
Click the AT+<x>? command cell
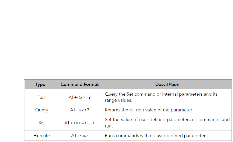(79, 110)
